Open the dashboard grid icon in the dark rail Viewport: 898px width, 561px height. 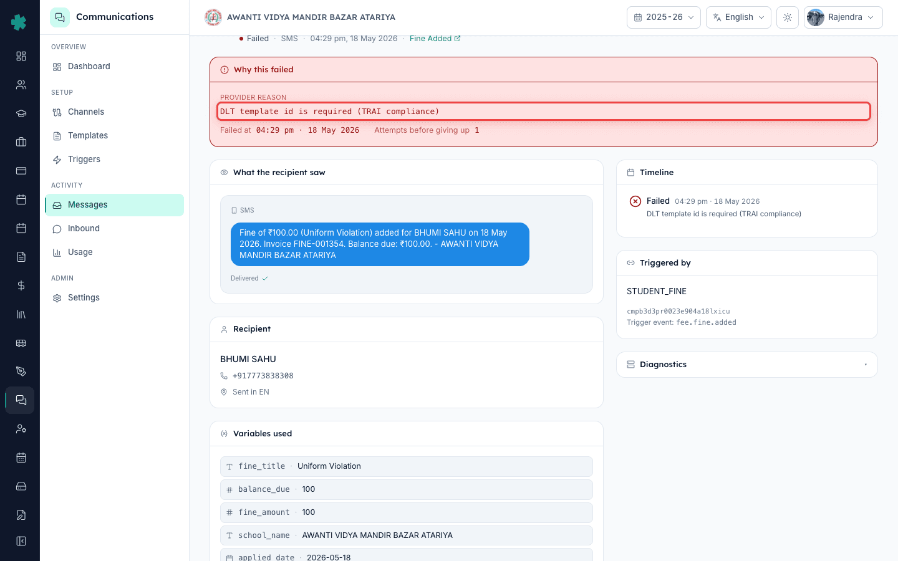click(x=21, y=56)
